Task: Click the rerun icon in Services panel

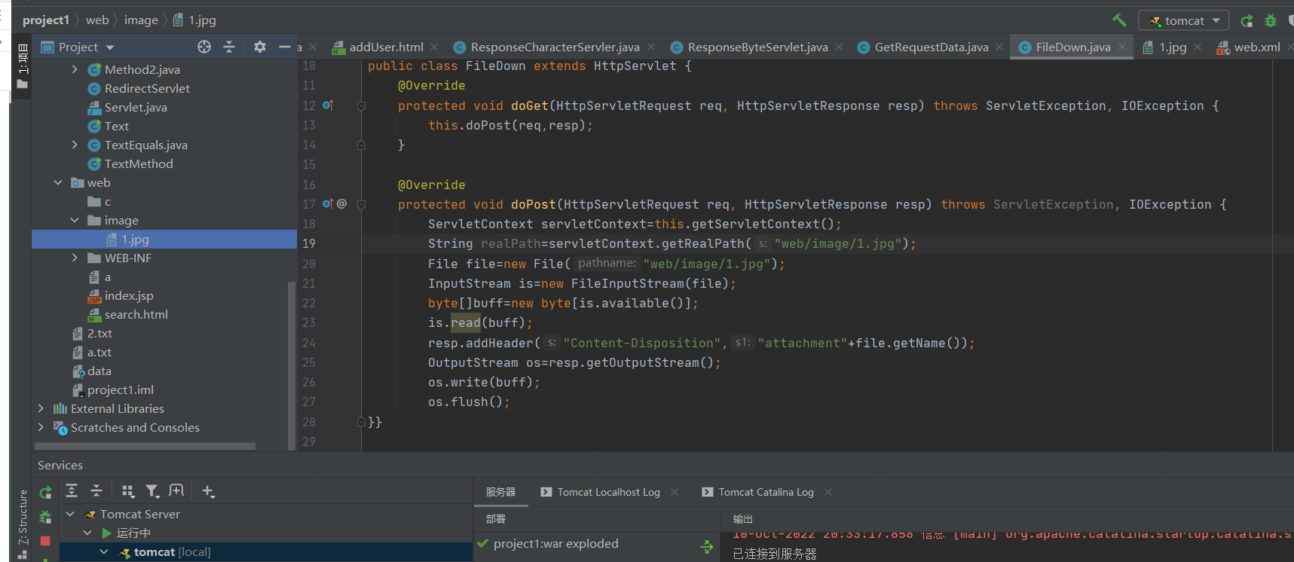Action: click(x=45, y=492)
